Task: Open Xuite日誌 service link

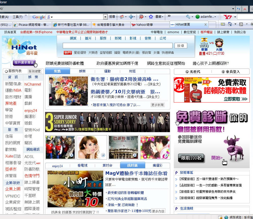Action: coord(13,156)
